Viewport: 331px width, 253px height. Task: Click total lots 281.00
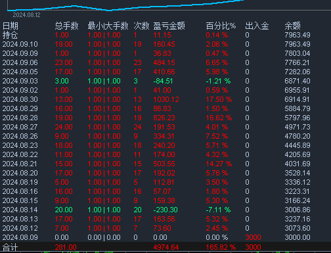pyautogui.click(x=66, y=247)
